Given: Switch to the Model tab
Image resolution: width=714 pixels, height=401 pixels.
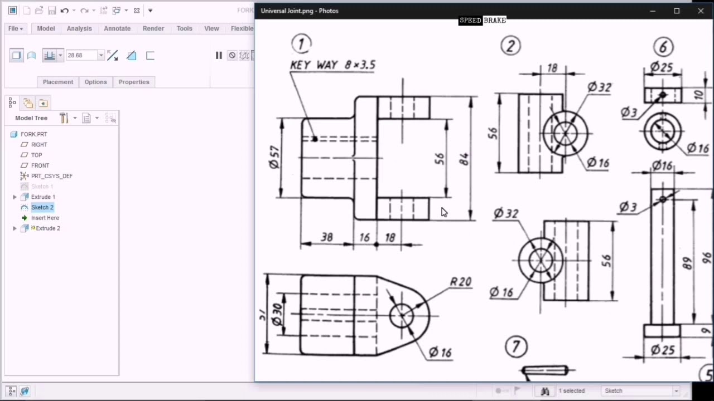Looking at the screenshot, I should pyautogui.click(x=46, y=28).
